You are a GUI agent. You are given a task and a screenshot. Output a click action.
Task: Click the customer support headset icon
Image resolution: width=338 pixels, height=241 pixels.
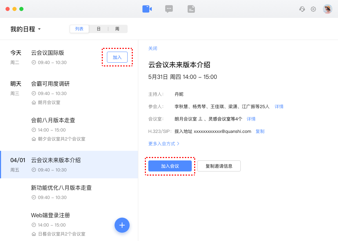(302, 9)
